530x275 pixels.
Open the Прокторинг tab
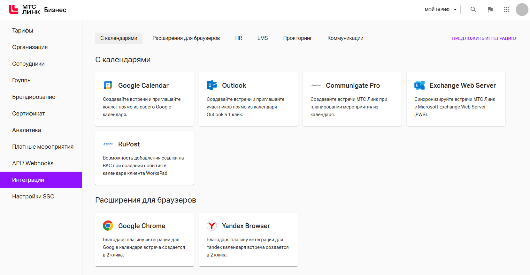pos(297,38)
